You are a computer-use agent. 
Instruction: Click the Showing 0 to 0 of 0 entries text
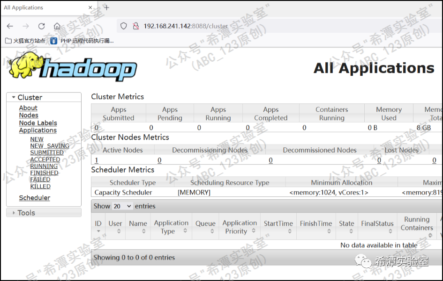pyautogui.click(x=134, y=257)
